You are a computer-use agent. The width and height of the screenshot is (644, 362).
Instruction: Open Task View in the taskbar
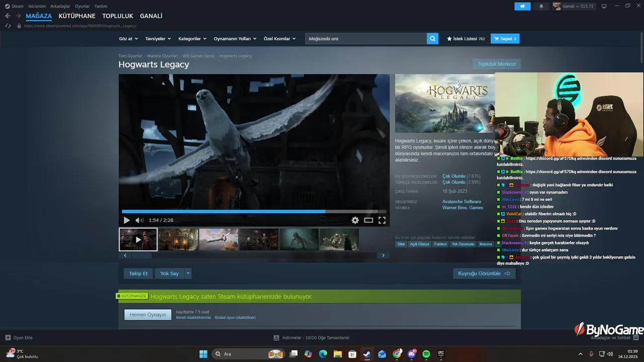(x=294, y=354)
